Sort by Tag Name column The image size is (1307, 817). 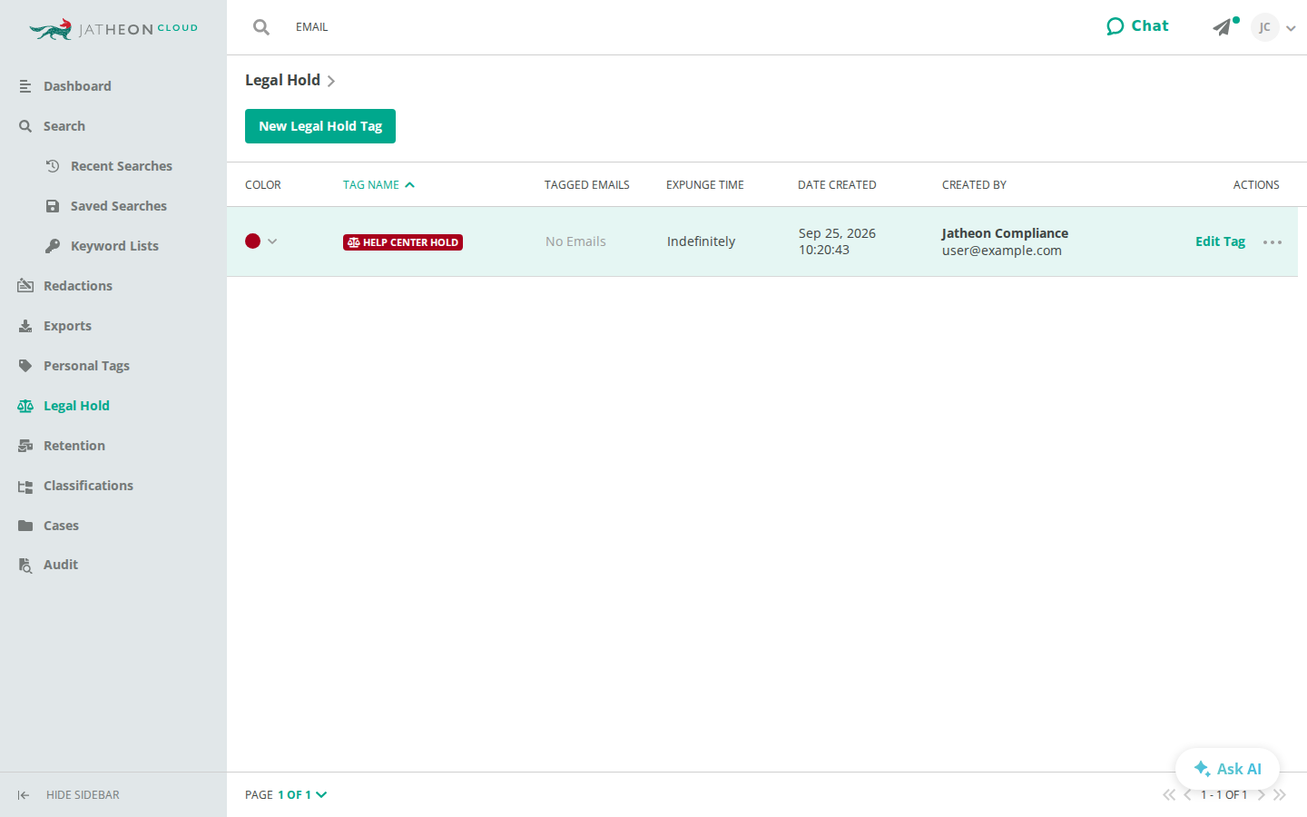pos(378,184)
